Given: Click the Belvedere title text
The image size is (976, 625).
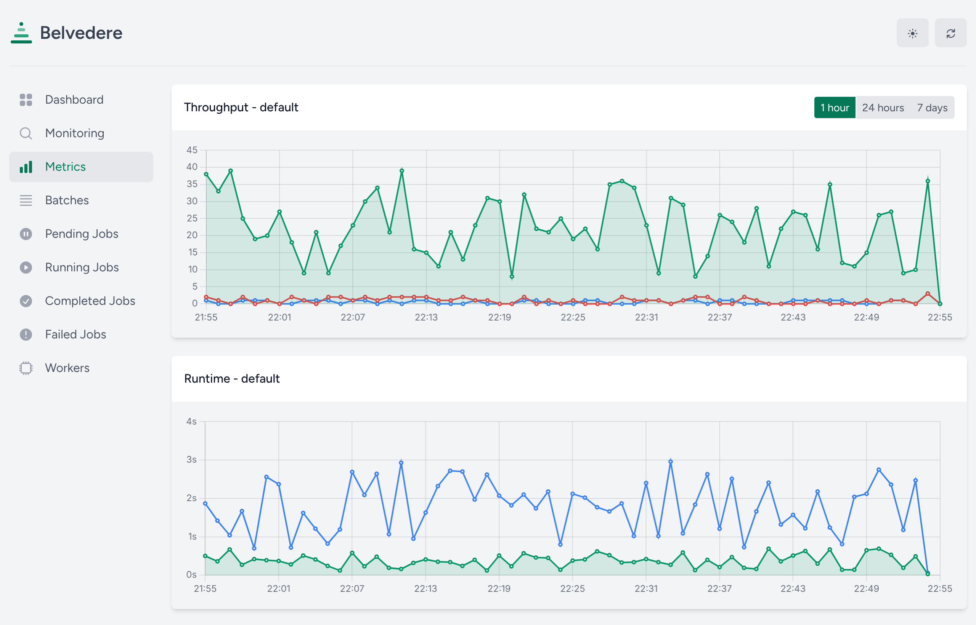Looking at the screenshot, I should tap(81, 33).
